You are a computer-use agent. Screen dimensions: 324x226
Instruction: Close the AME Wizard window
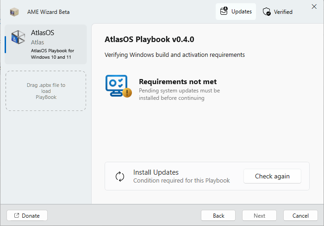tap(314, 6)
